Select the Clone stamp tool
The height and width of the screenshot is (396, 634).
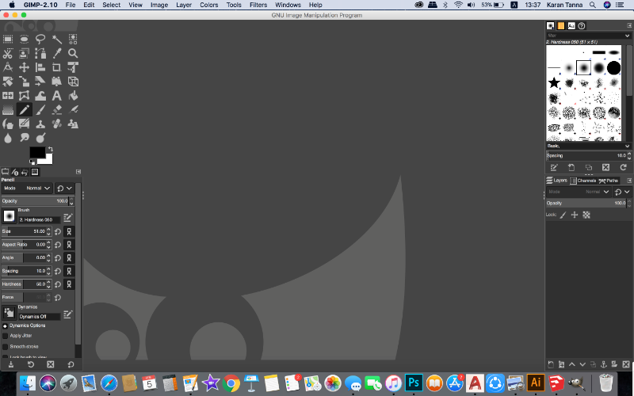pyautogui.click(x=40, y=124)
